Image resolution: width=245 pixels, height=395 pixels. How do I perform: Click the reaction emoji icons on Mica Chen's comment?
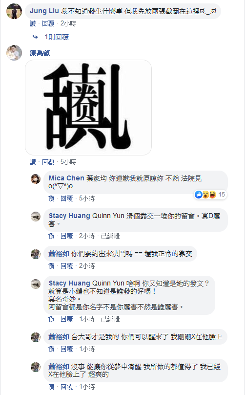click(206, 195)
